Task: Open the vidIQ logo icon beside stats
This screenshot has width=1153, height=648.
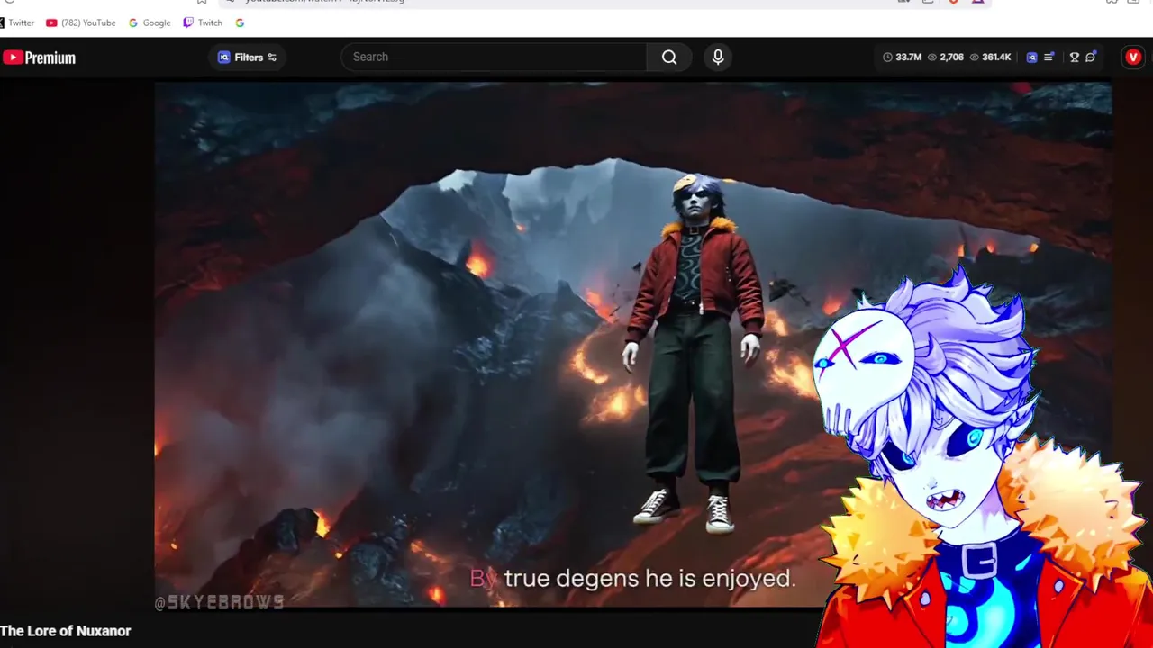Action: click(1032, 58)
